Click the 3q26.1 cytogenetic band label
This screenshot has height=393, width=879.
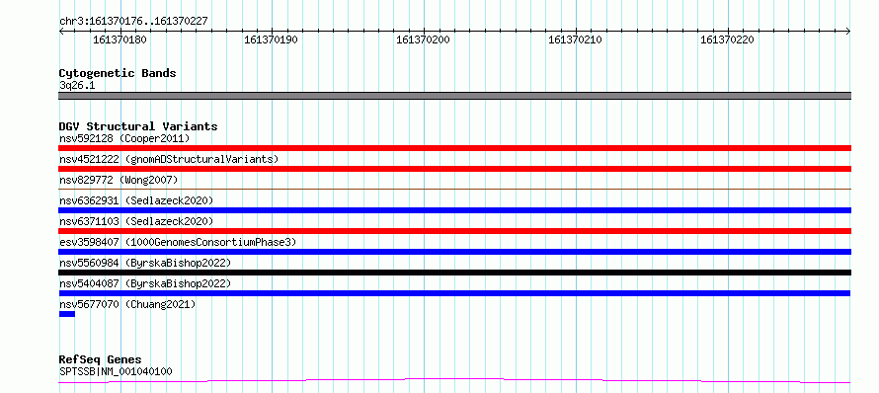coord(77,85)
